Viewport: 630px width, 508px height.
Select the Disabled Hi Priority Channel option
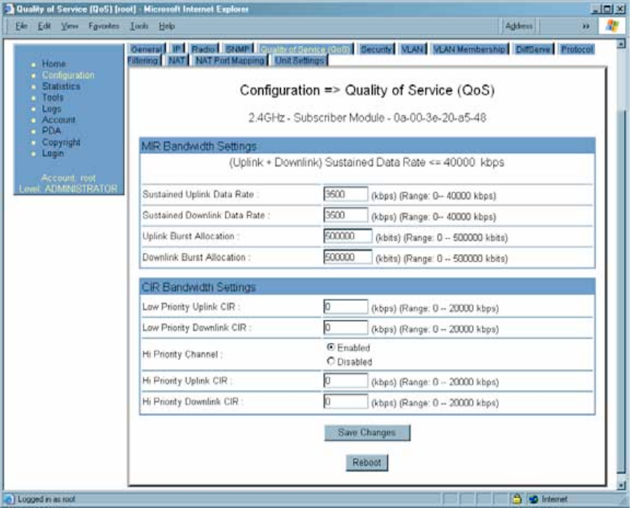coord(331,361)
